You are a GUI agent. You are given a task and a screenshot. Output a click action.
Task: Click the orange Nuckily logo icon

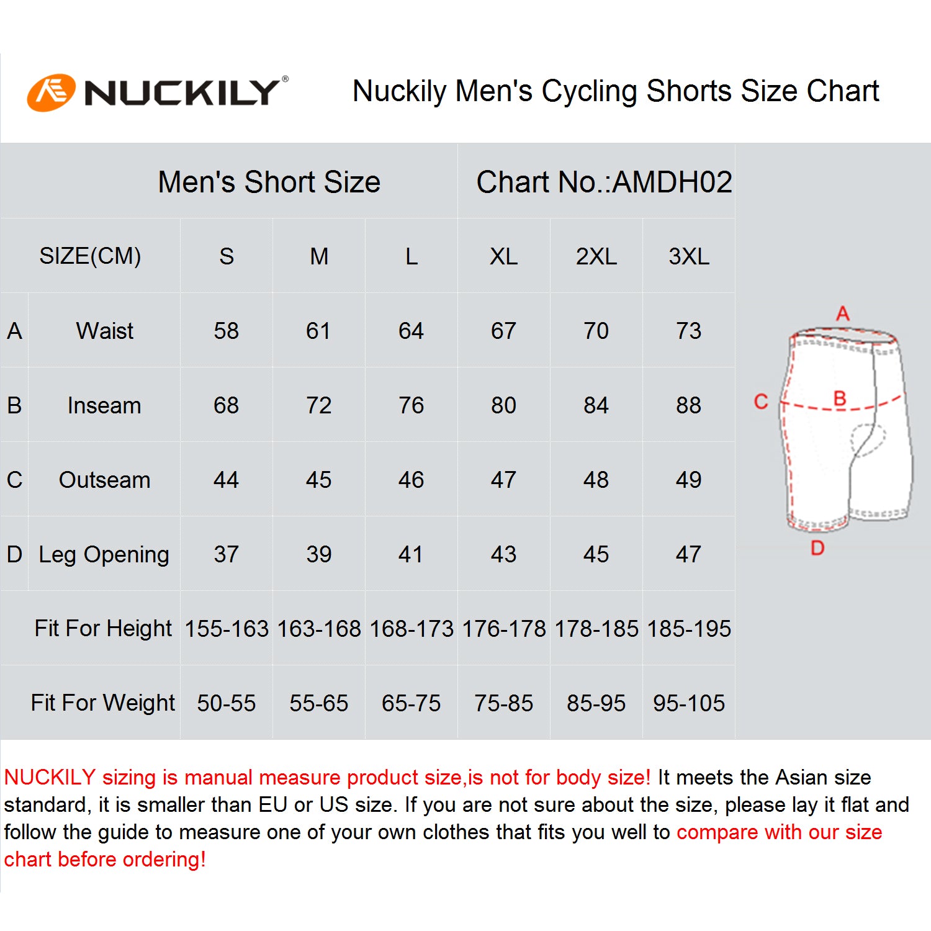(51, 93)
